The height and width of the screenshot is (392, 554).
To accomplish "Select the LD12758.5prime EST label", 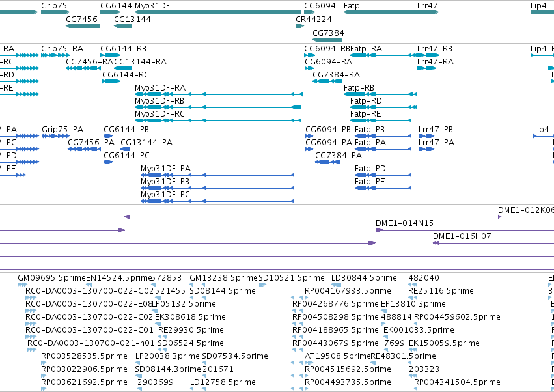I will 223,382.
